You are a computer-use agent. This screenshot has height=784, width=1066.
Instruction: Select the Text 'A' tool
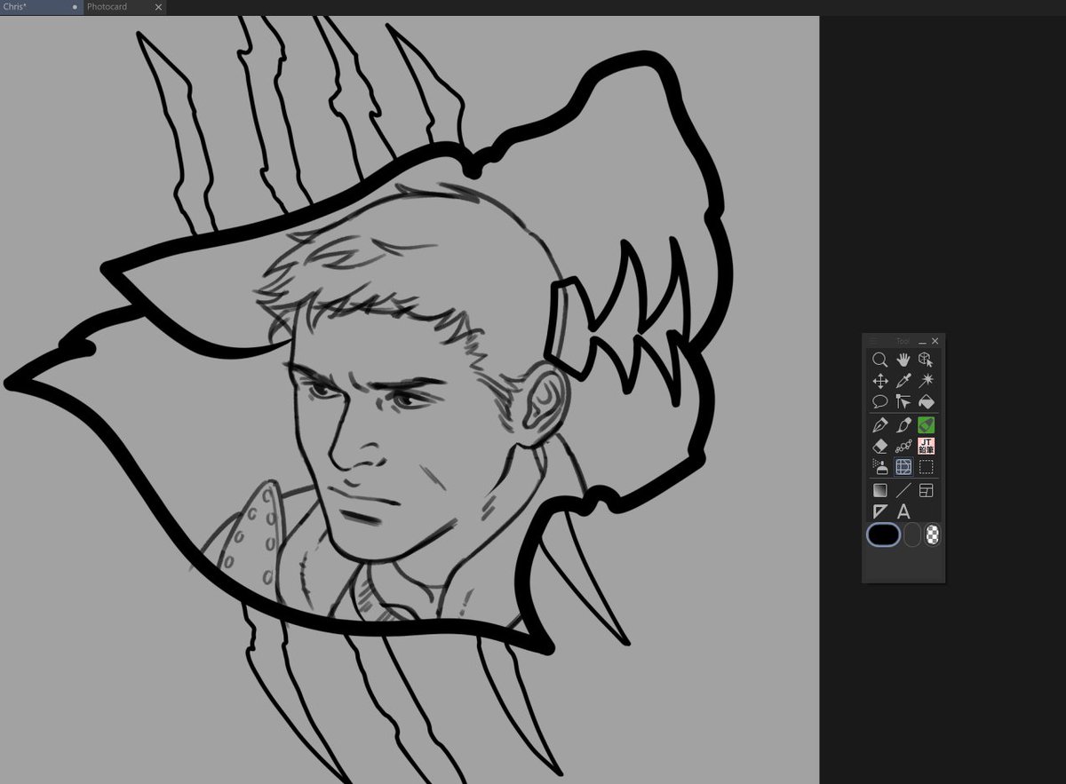point(903,511)
